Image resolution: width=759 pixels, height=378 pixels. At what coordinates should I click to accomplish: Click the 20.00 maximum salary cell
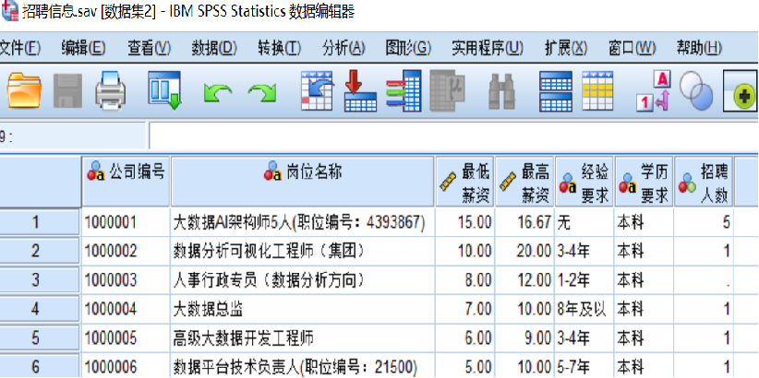click(x=524, y=252)
